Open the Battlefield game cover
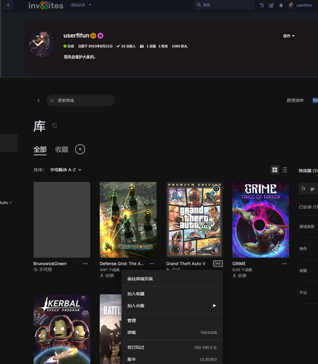318x364 pixels. [x=111, y=329]
